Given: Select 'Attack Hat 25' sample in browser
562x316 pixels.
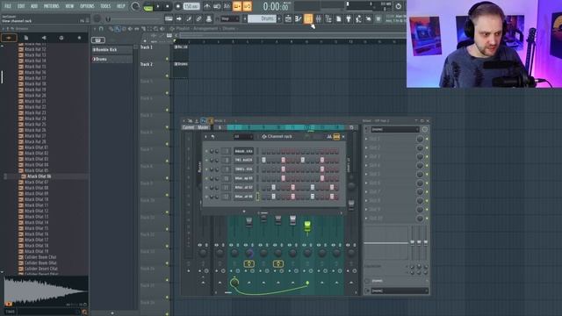Looking at the screenshot, I should coord(35,125).
